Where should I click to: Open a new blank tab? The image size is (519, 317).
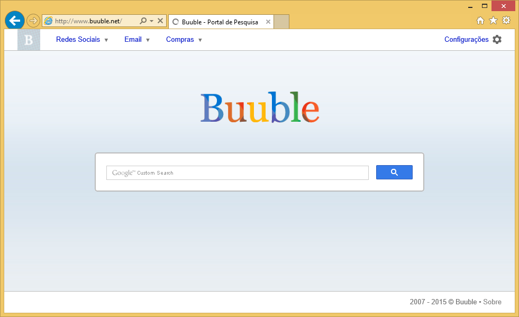pos(281,22)
